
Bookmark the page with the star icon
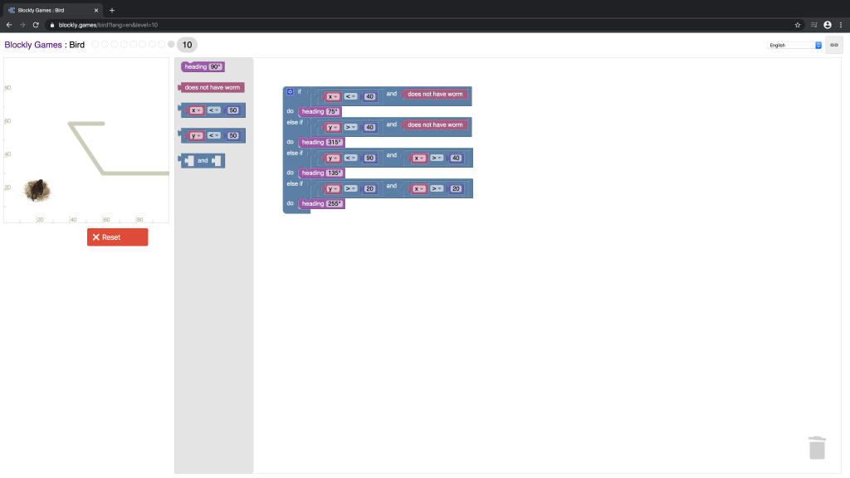tap(798, 25)
